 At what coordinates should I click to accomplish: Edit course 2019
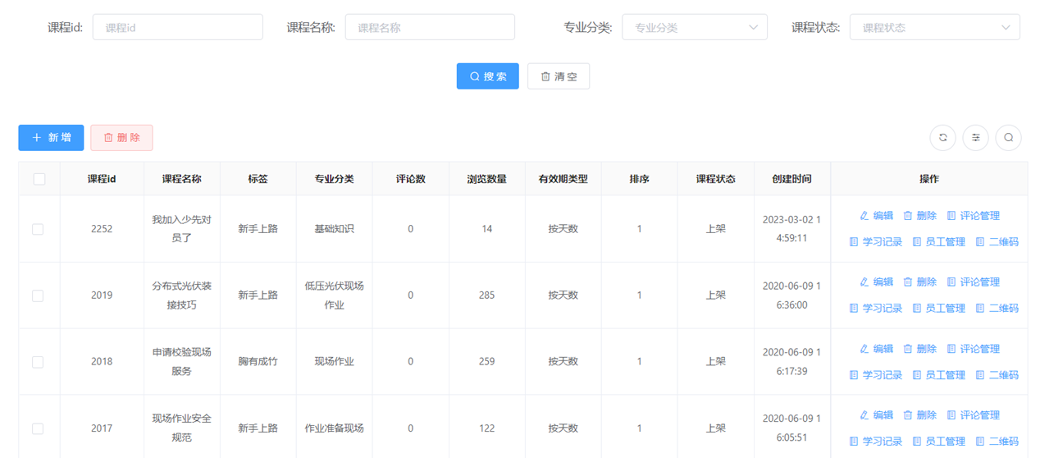(876, 282)
